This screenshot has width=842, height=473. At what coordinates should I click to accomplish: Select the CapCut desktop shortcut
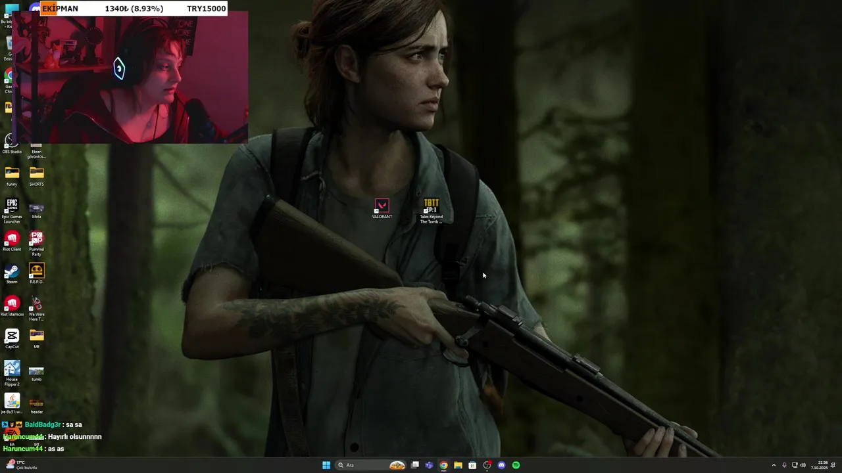(x=12, y=339)
